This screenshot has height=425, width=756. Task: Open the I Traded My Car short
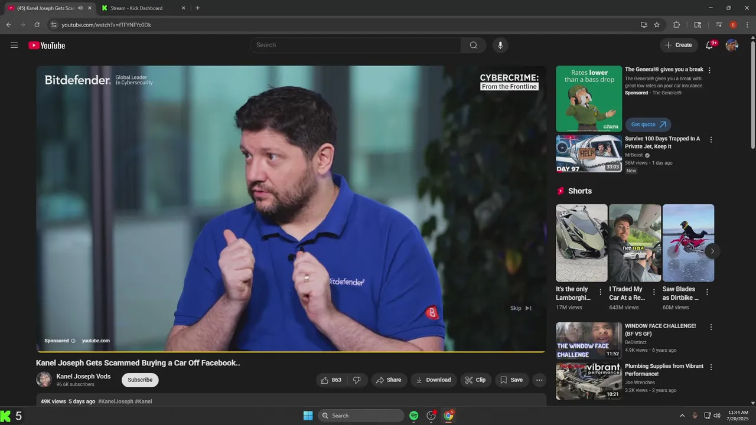[635, 243]
